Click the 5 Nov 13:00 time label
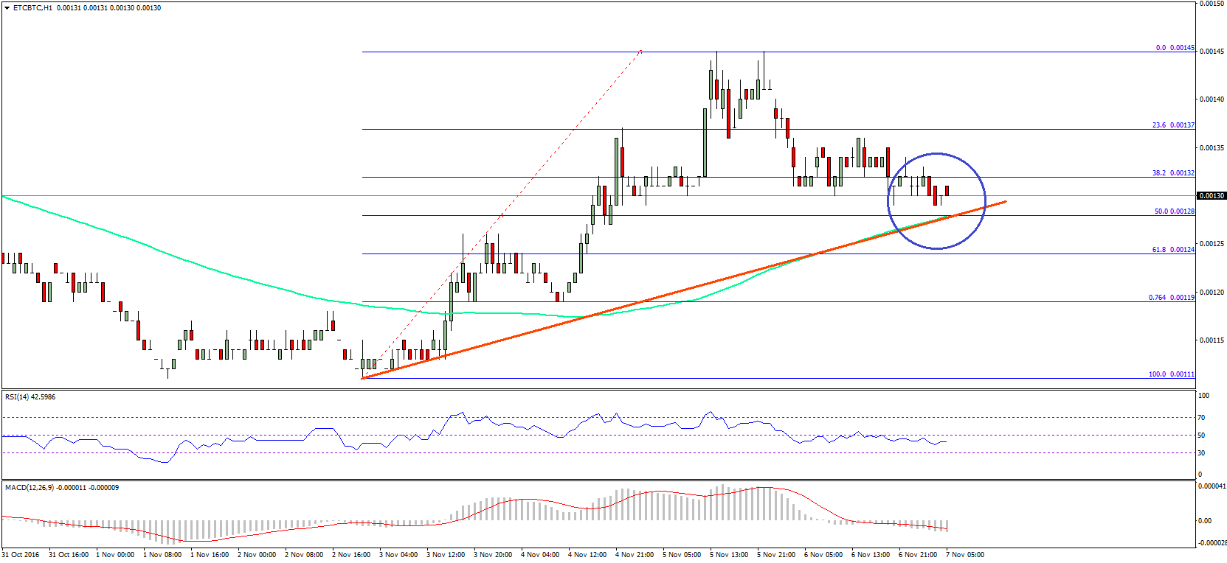This screenshot has width=1227, height=563. tap(729, 555)
